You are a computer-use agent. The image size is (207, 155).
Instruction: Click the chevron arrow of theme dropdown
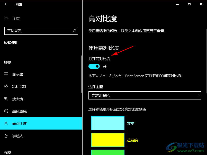point(199,95)
